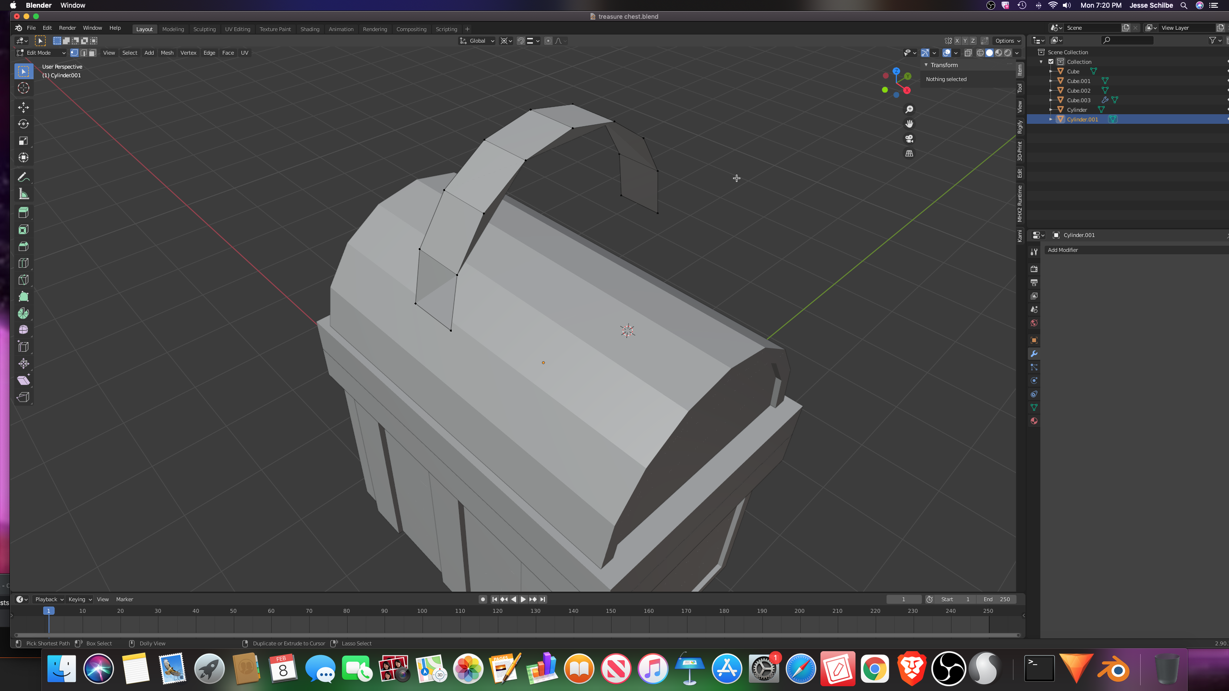
Task: Select the Edge Slide tool
Action: coord(23,347)
